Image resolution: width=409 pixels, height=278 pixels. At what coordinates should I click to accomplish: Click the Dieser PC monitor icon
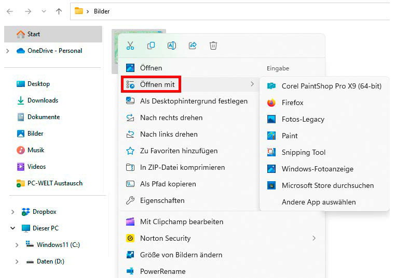(26, 228)
